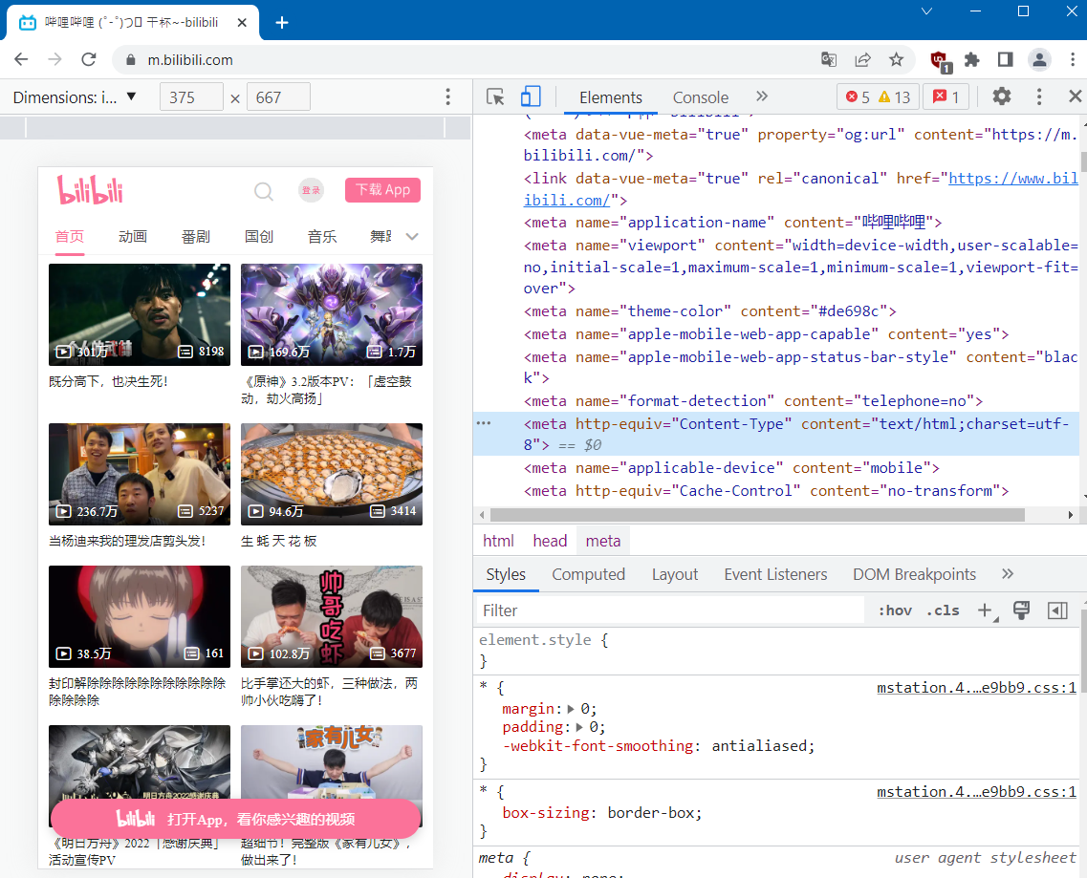
Task: Toggle the .cls element classes panel
Action: tap(943, 610)
